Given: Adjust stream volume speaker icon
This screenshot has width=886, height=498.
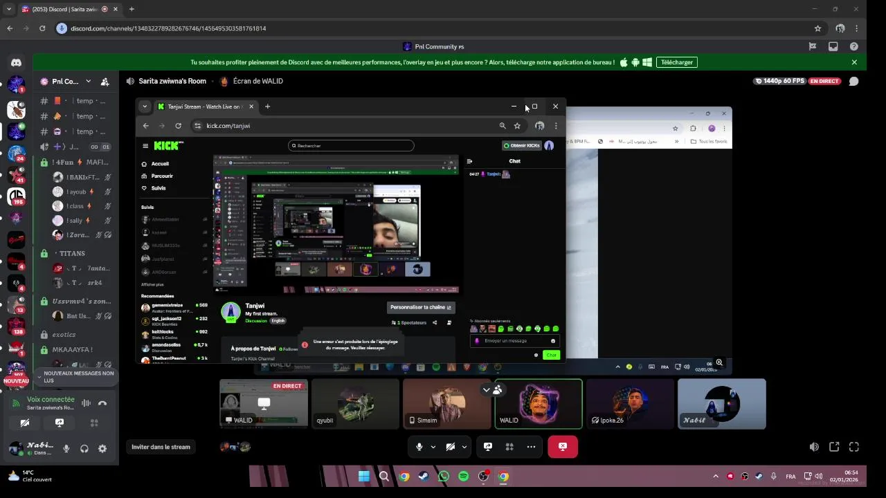Looking at the screenshot, I should (x=814, y=447).
